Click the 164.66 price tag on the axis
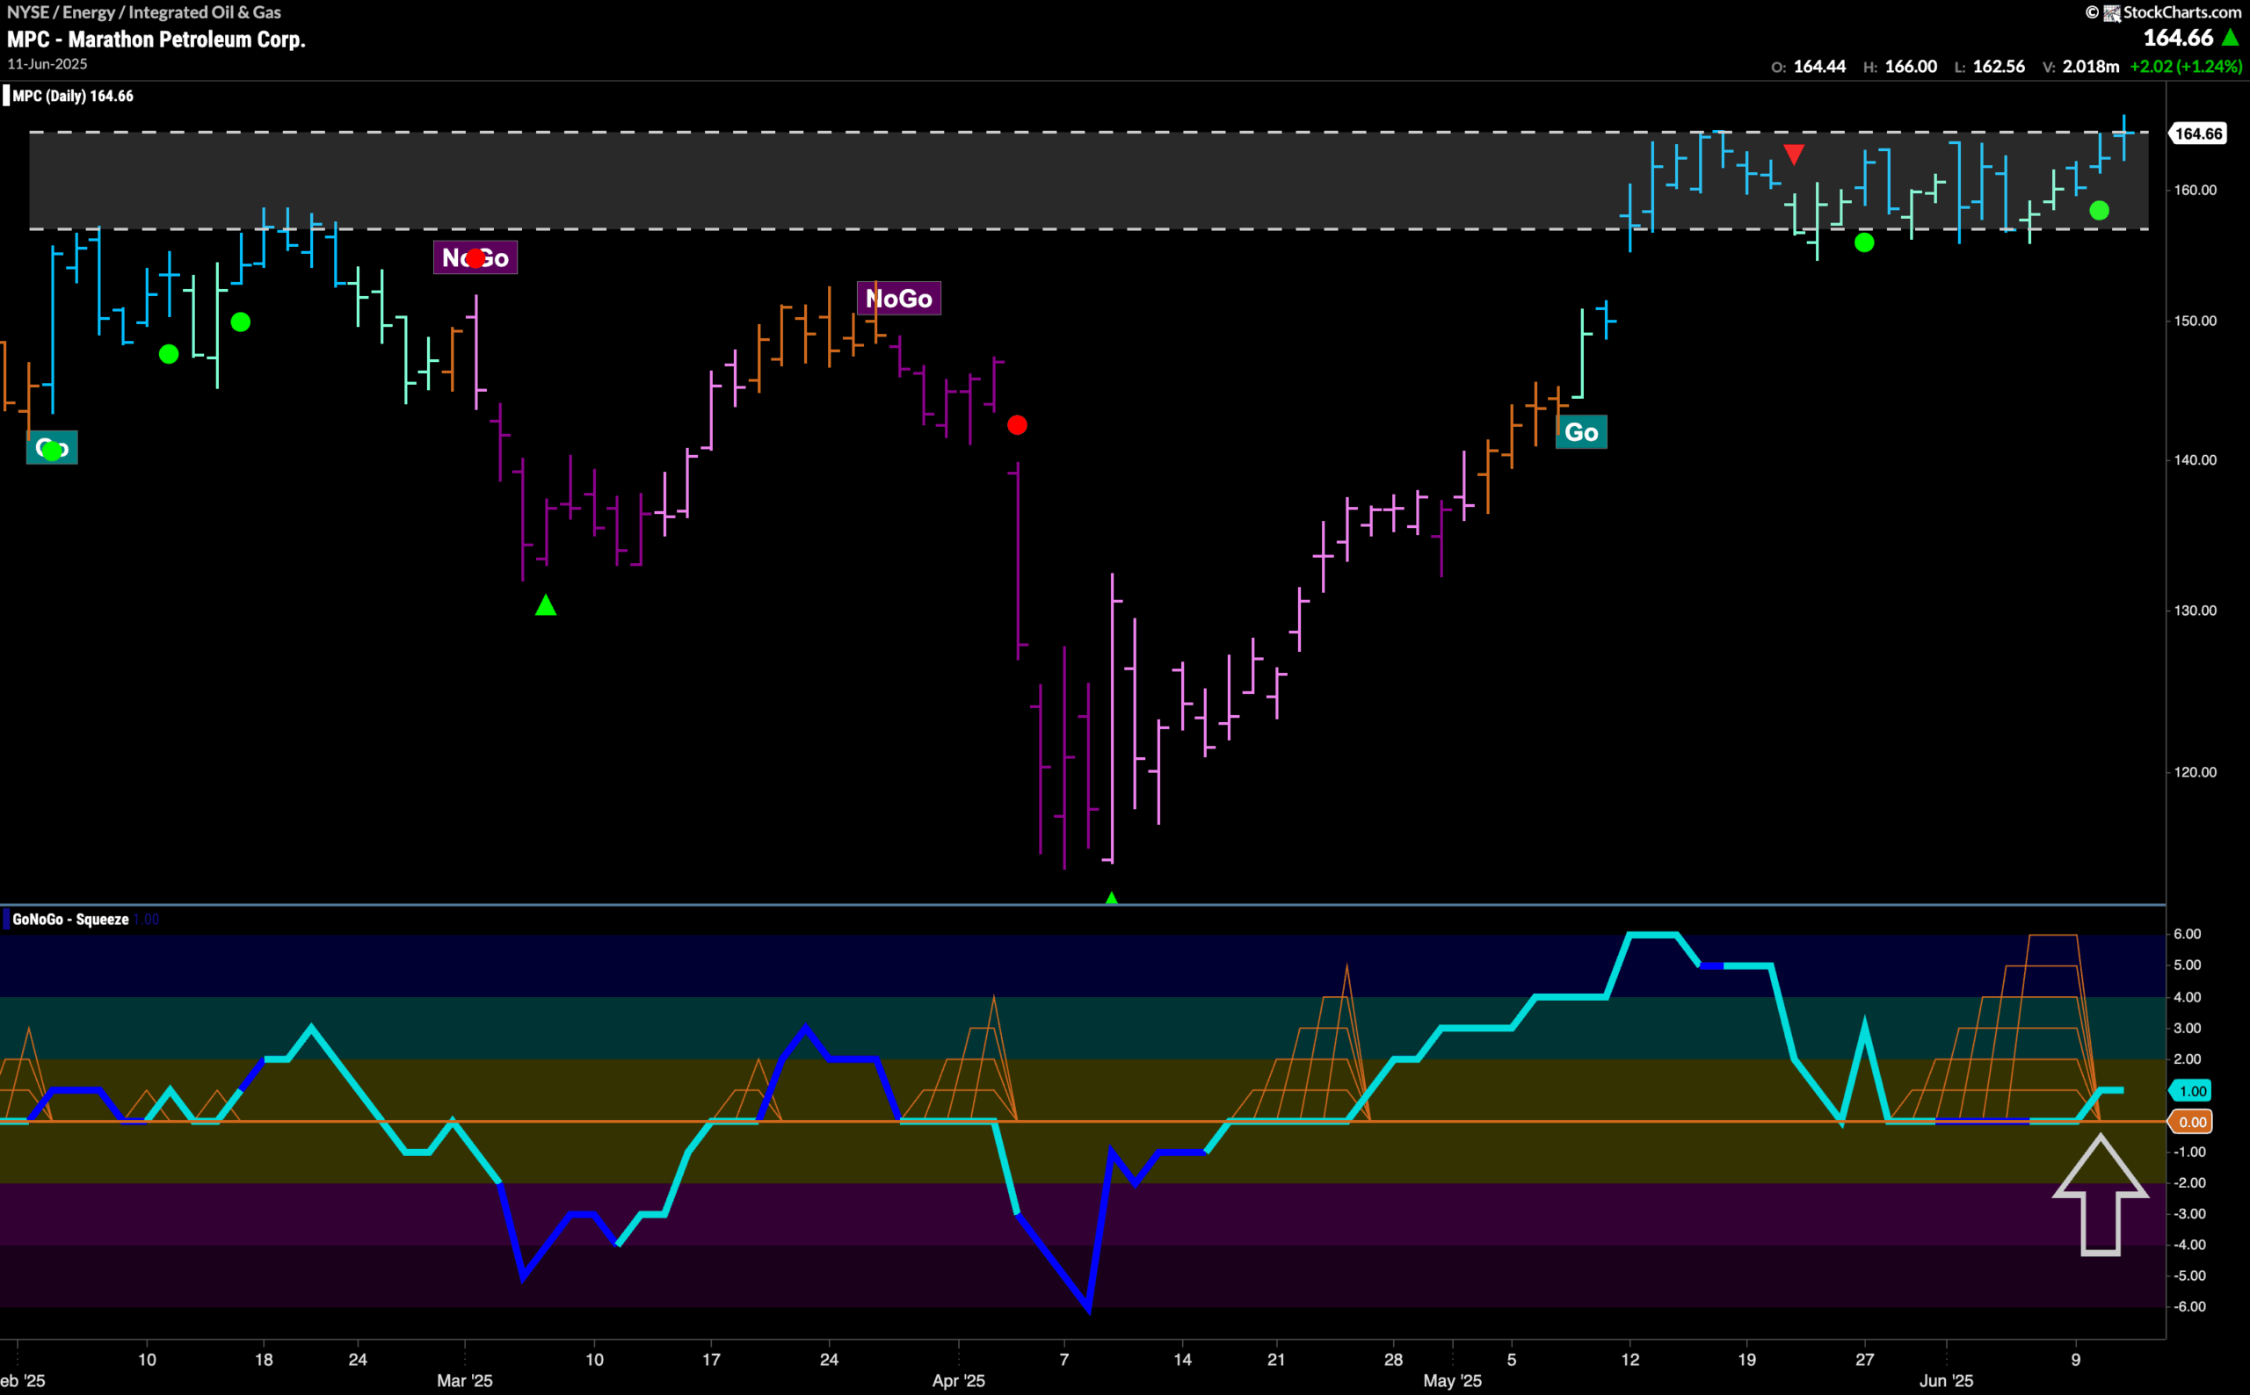 pos(2197,134)
